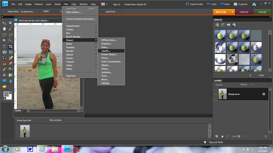The image size is (273, 153).
Task: Open the EDIT Full mode dropdown arrow
Action: click(232, 12)
